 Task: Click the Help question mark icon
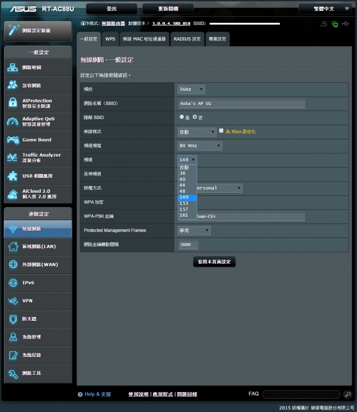(80, 394)
